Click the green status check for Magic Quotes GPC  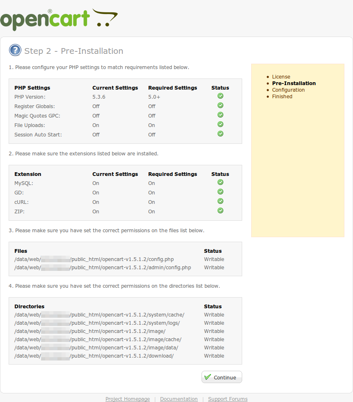[220, 115]
